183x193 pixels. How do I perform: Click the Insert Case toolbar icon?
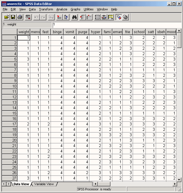coord(83,17)
